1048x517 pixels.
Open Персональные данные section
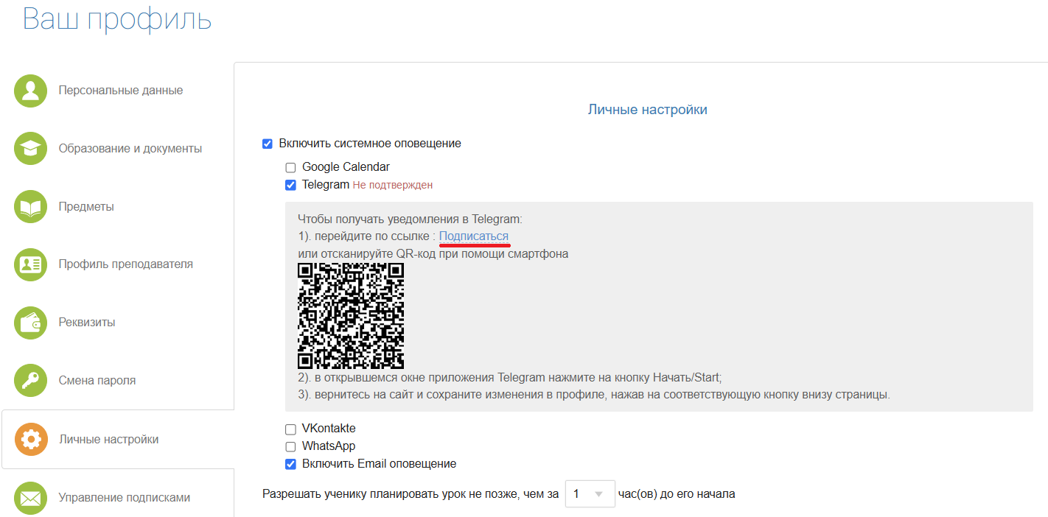coord(121,91)
